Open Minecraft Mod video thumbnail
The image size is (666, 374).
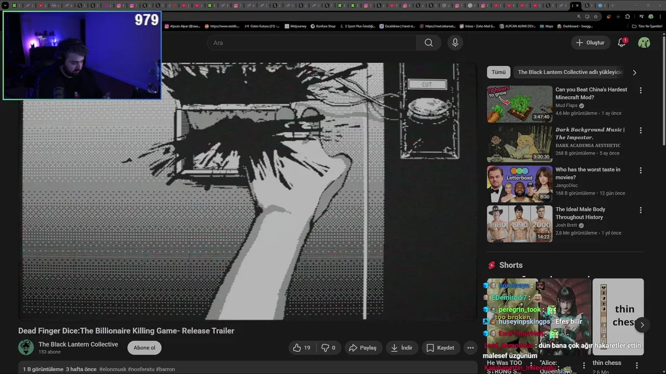(520, 104)
